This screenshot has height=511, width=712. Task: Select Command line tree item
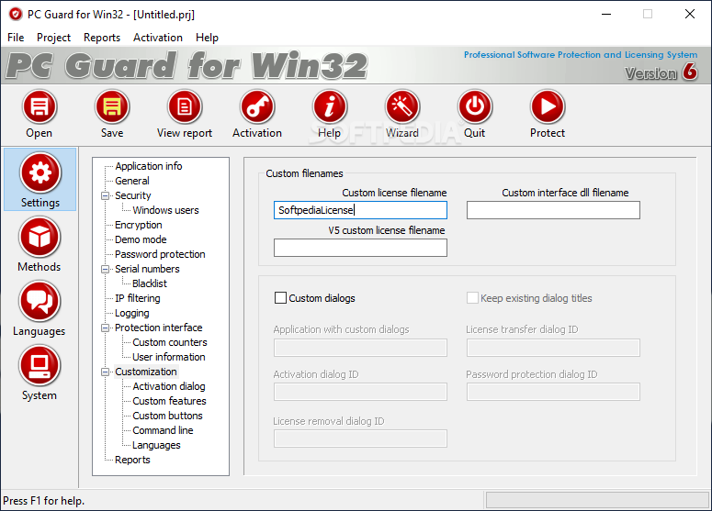(x=163, y=430)
